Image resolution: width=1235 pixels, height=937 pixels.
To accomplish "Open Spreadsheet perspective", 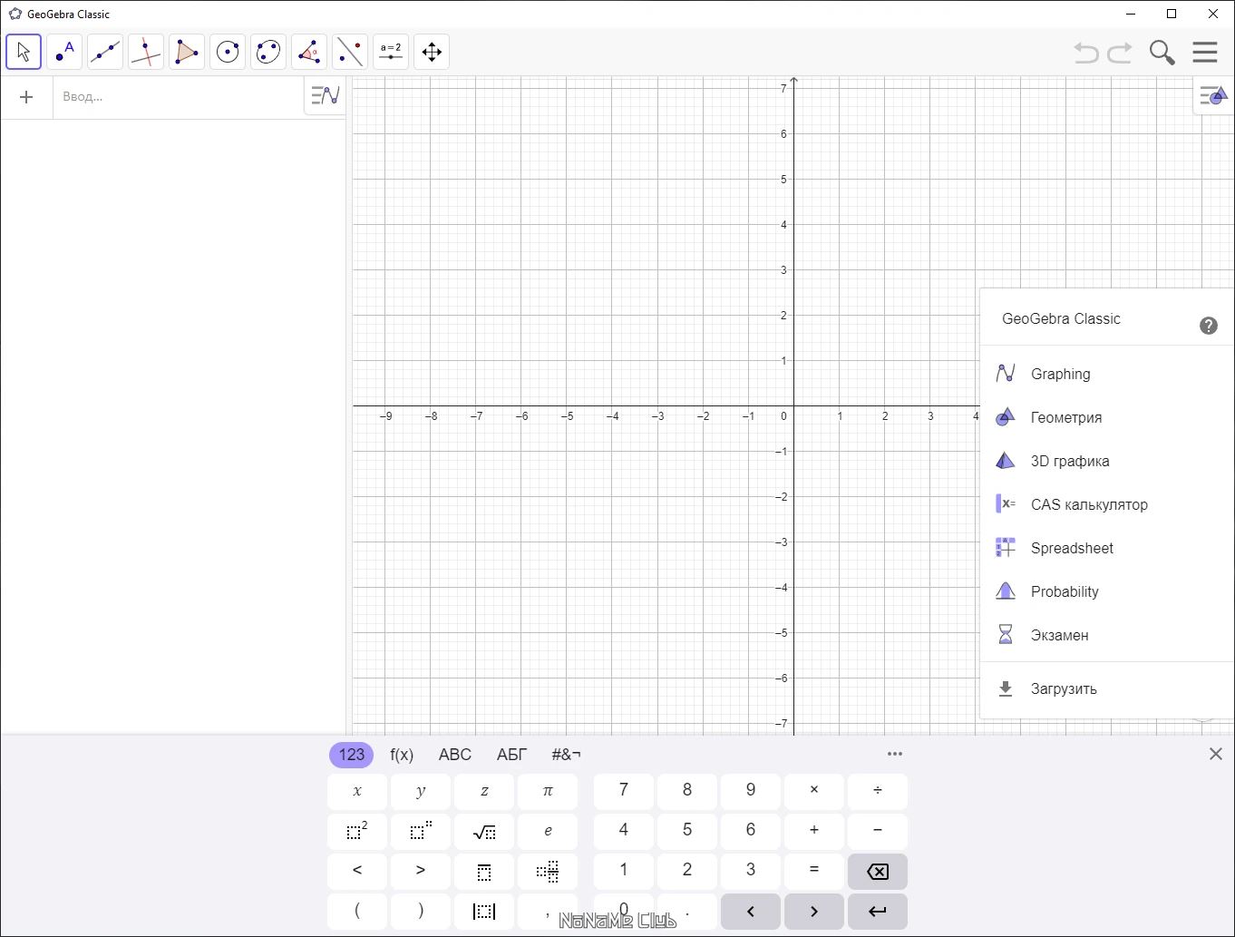I will point(1106,548).
